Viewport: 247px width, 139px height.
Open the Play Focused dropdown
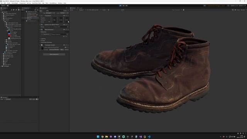pyautogui.click(x=177, y=10)
